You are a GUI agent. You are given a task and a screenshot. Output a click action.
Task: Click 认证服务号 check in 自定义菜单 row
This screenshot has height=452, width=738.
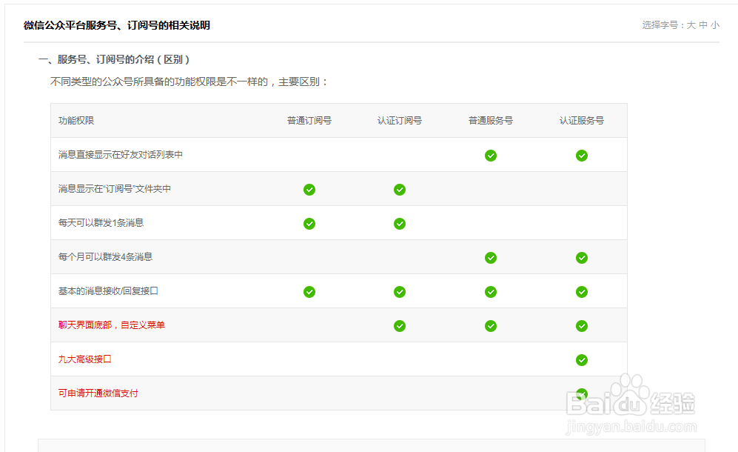click(582, 326)
